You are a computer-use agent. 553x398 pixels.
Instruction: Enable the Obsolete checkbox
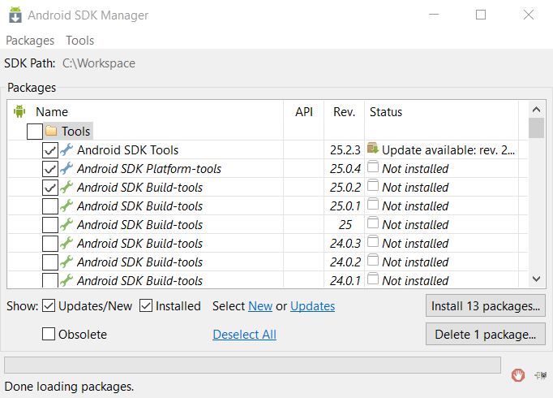[49, 334]
